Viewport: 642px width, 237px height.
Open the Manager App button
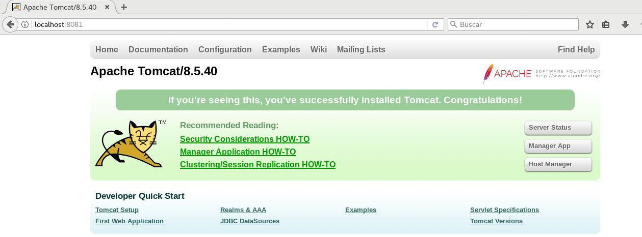click(x=558, y=146)
